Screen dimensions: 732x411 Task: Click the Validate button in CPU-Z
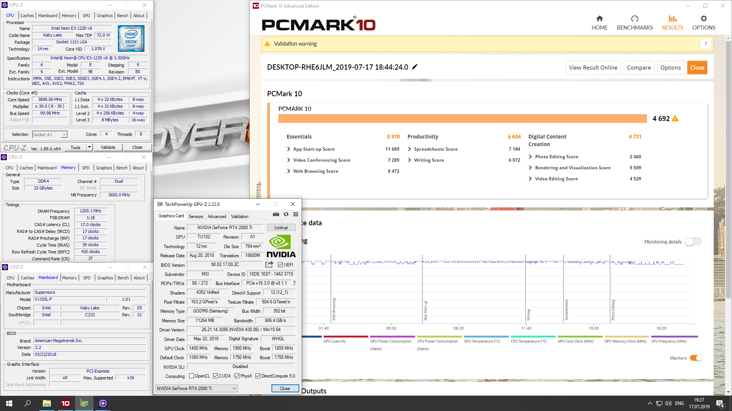[x=108, y=147]
